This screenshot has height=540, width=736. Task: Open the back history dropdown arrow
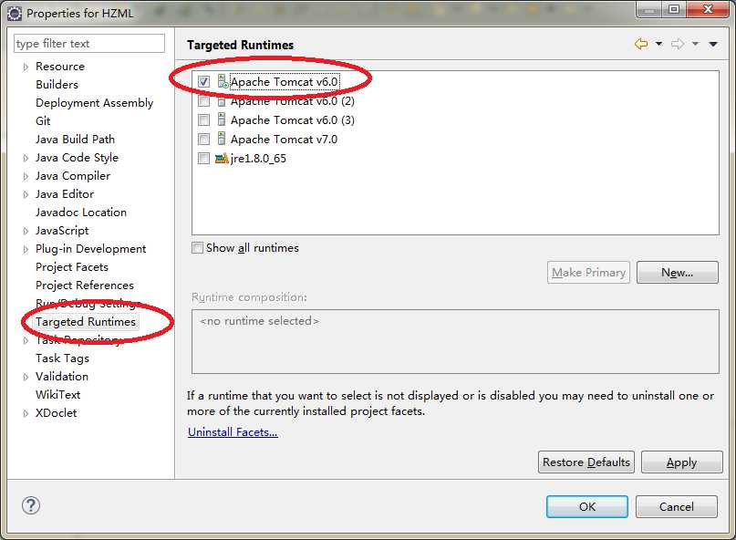coord(659,44)
